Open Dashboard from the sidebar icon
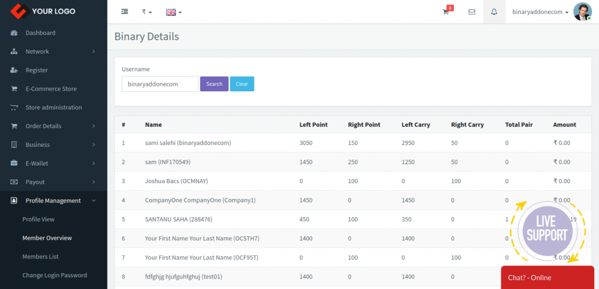Screen dimensions: 599x289 pyautogui.click(x=14, y=33)
